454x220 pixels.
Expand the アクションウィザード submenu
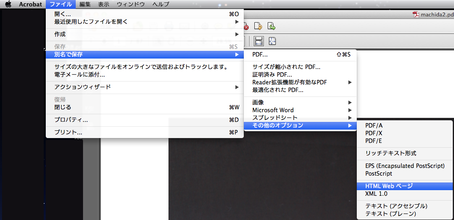tap(145, 87)
